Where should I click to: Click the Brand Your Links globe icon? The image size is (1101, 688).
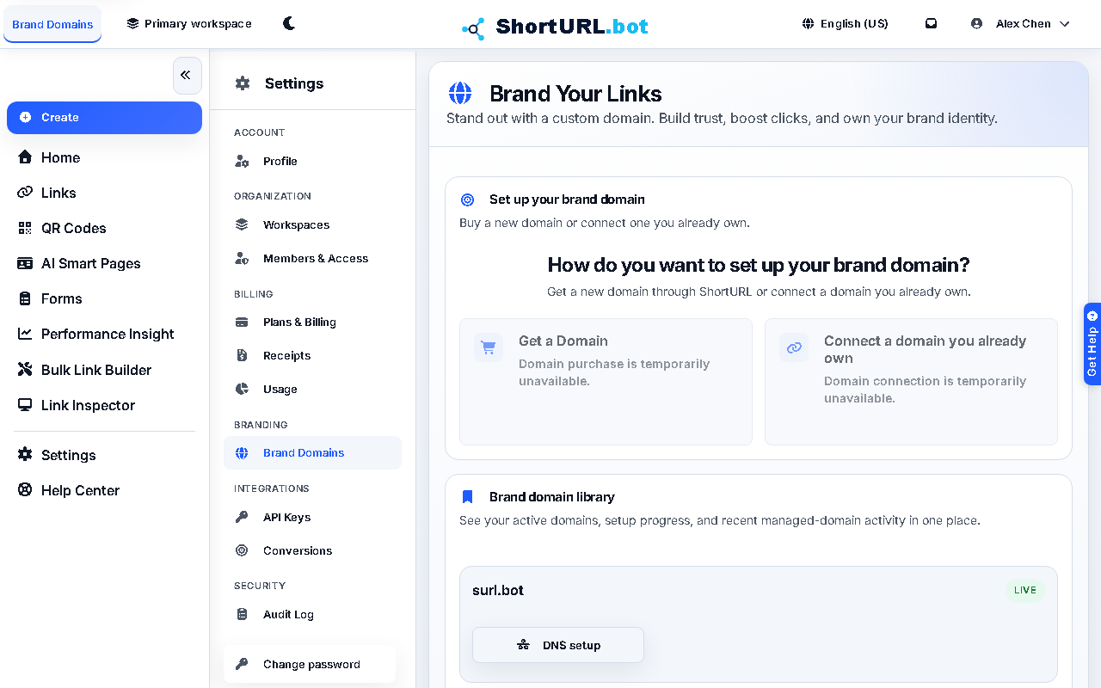[x=460, y=93]
